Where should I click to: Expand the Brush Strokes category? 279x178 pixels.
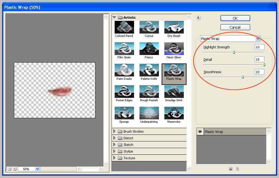click(114, 131)
